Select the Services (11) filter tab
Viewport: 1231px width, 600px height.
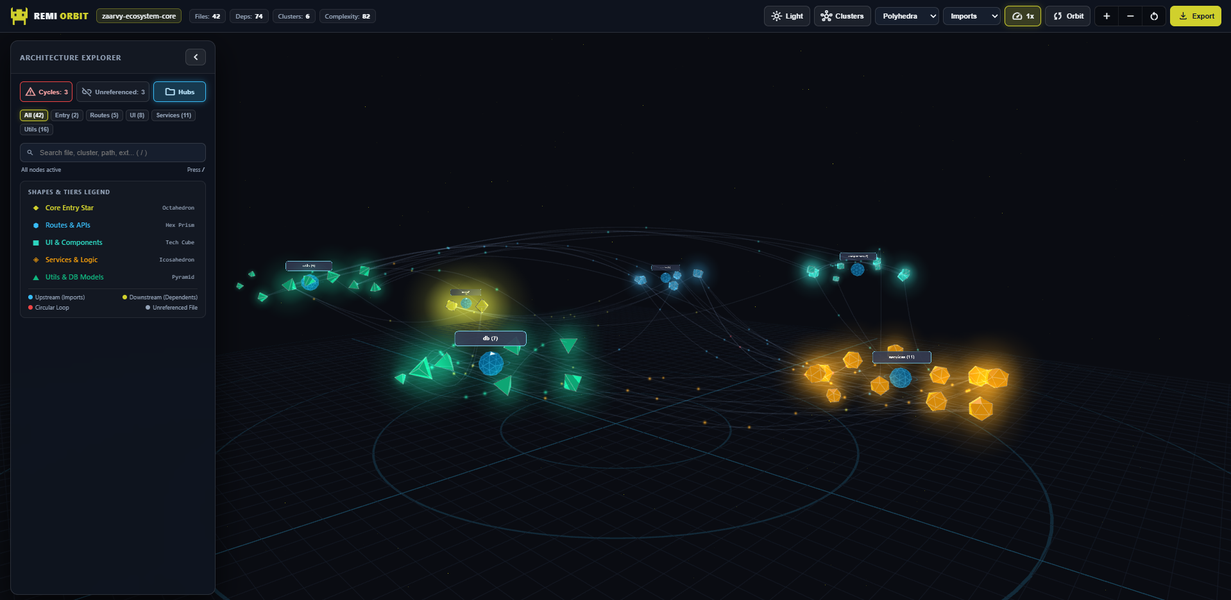[174, 115]
